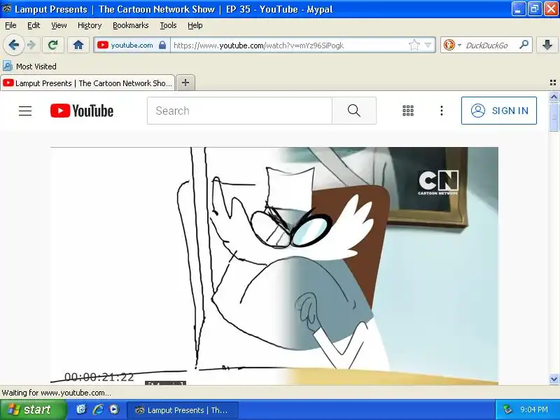Image resolution: width=560 pixels, height=420 pixels.
Task: Open the Downloads arrow button
Action: (547, 45)
